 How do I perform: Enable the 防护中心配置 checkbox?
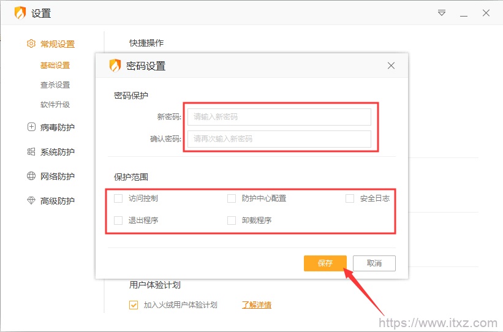[232, 198]
